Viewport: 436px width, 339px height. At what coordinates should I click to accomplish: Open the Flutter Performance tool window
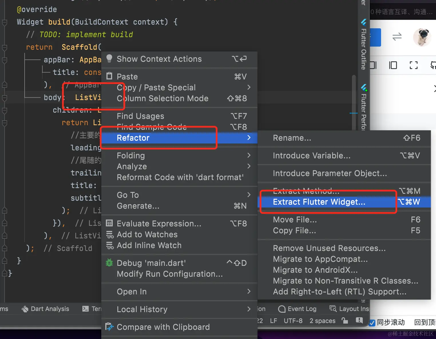point(363,107)
